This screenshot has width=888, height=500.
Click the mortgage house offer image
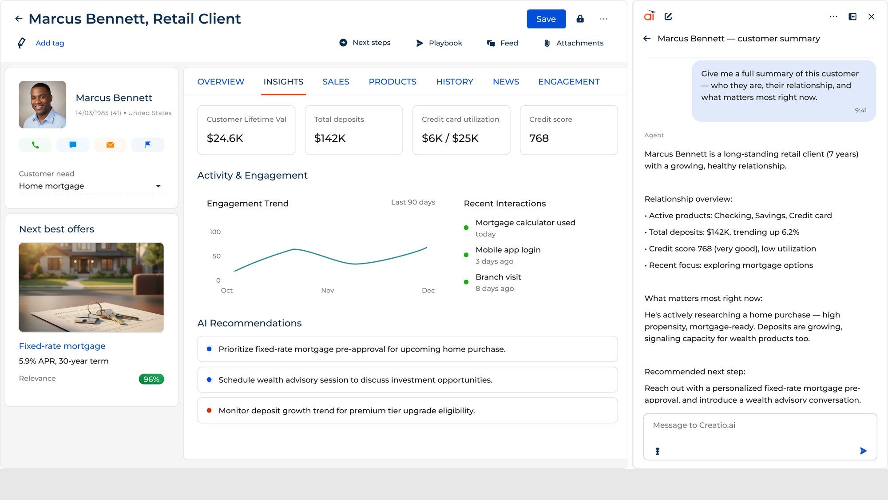click(91, 287)
